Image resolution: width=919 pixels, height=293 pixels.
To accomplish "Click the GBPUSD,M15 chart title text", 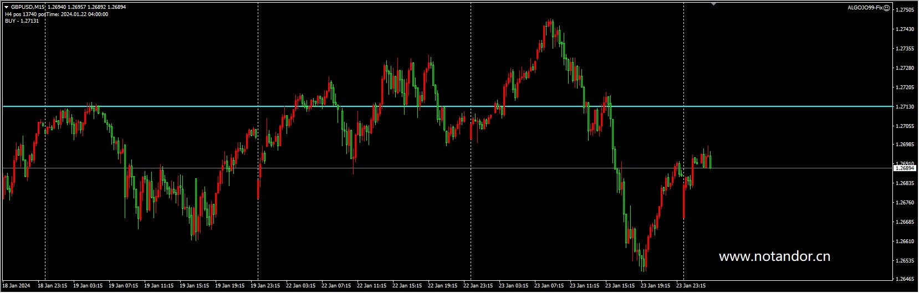I will [28, 7].
